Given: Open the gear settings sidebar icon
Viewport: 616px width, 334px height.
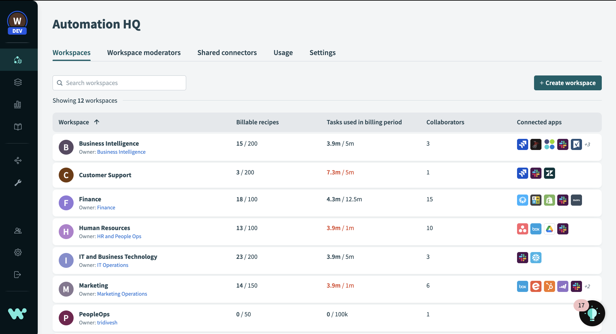Looking at the screenshot, I should pos(18,252).
